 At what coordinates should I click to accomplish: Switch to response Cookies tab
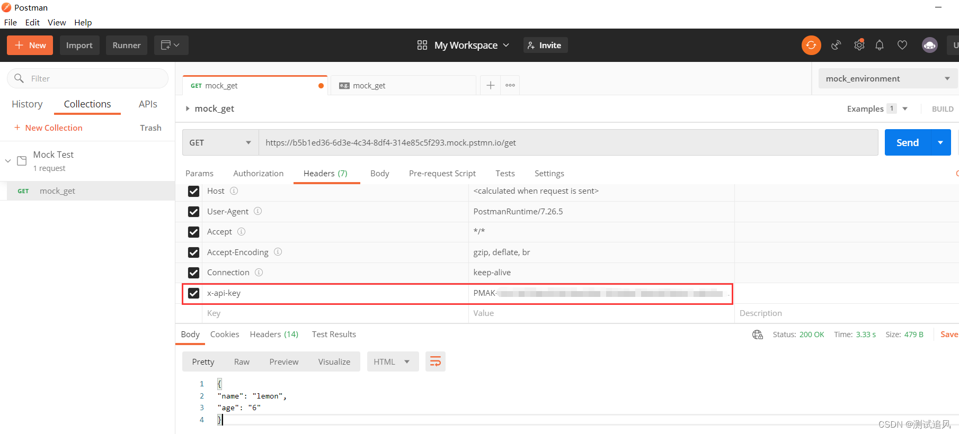(x=225, y=334)
